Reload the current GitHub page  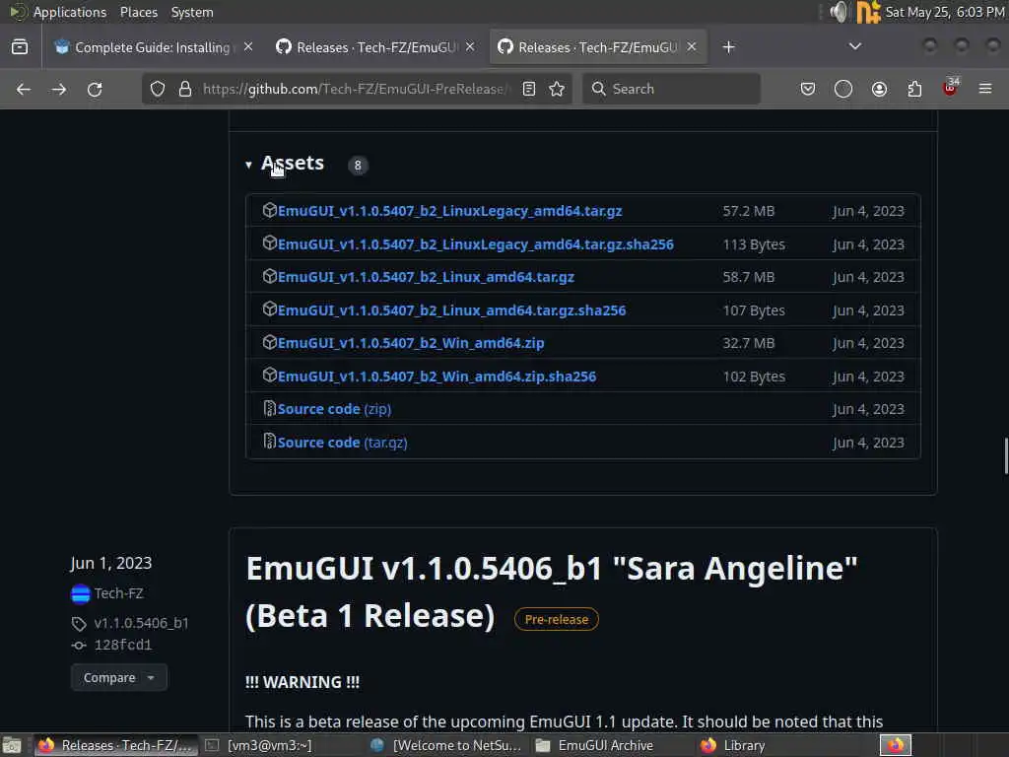95,89
